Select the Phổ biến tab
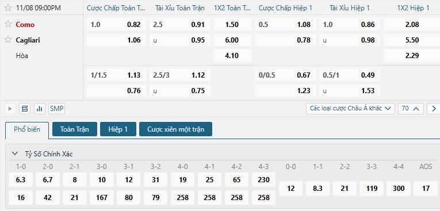Image resolution: width=440 pixels, height=211 pixels. tap(27, 129)
